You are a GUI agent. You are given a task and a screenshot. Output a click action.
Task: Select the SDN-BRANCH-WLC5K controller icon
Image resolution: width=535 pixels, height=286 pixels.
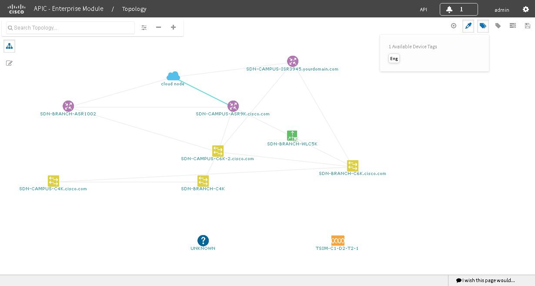click(x=292, y=136)
